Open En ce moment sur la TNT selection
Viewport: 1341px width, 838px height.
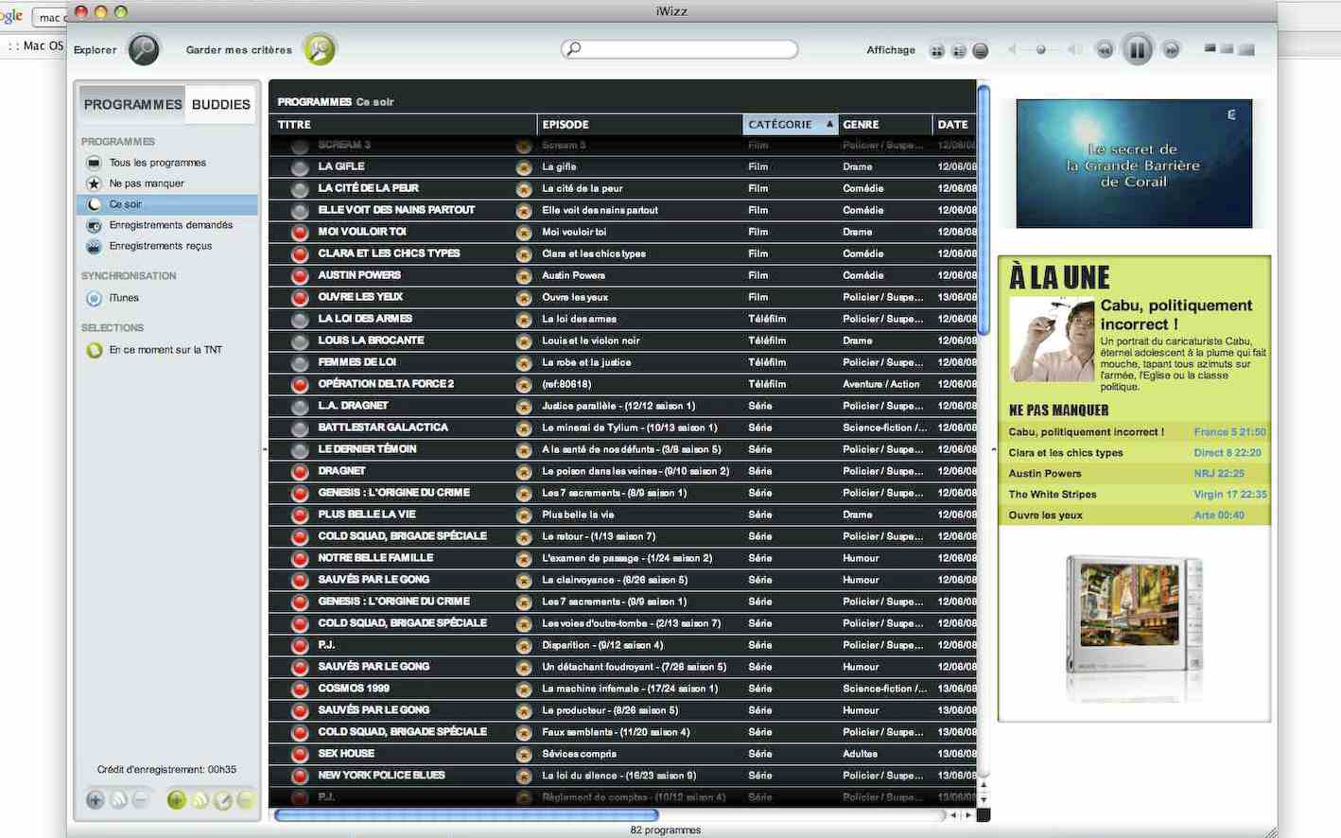coord(167,350)
